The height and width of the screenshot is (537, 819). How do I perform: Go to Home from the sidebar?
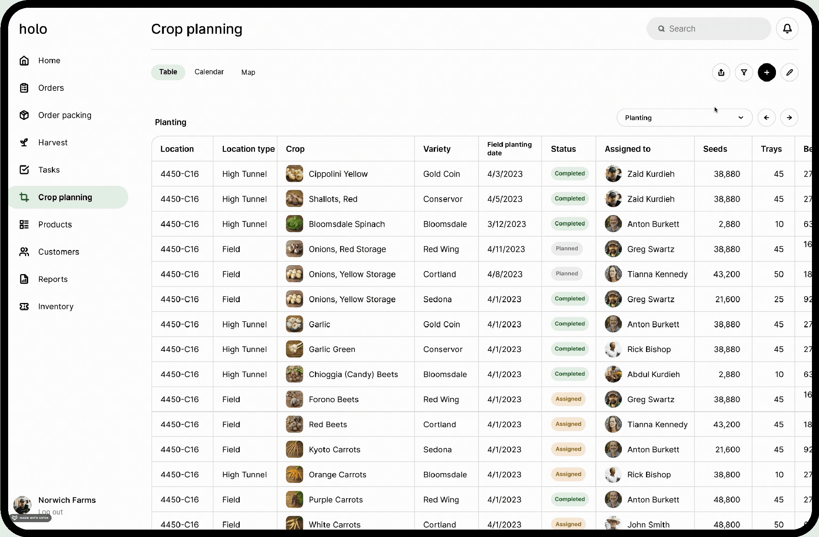click(x=49, y=60)
